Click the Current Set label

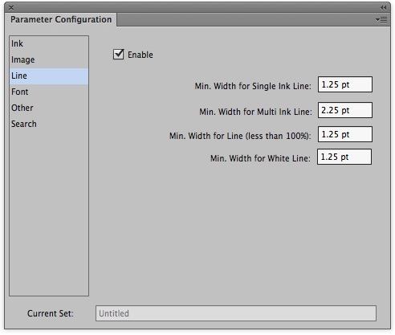tap(50, 313)
